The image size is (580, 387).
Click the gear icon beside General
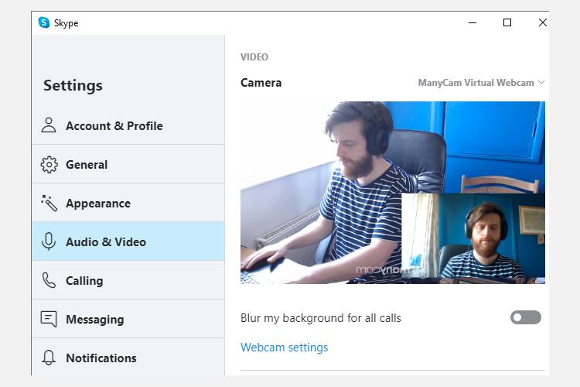[49, 164]
